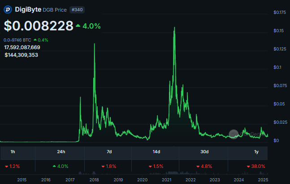
Task: Click the $144,309,353 market cap figure
Action: 21,55
